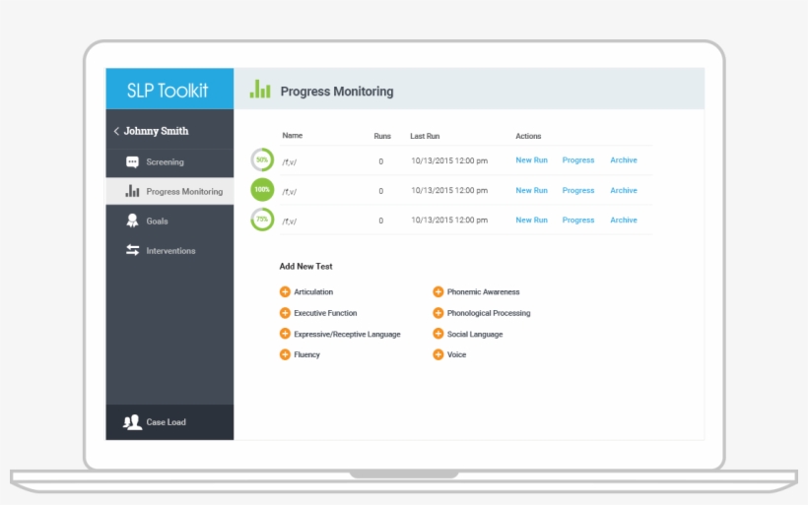Click the Progress Monitoring page title
808x505 pixels.
click(x=336, y=92)
